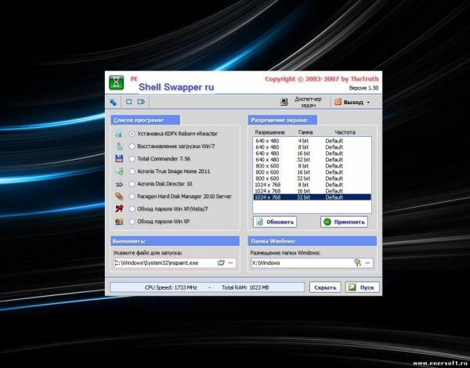This screenshot has height=368, width=470.
Task: Select the Восстановление загрузки Win'7 radio button
Action: pyautogui.click(x=132, y=146)
